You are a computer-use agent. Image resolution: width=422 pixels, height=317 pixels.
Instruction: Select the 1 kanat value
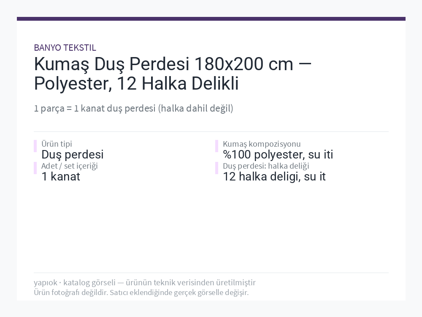60,177
